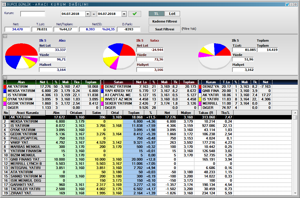The height and width of the screenshot is (198, 300).
Task: Select the MERRILL LYNCH B row
Action: coord(147,163)
